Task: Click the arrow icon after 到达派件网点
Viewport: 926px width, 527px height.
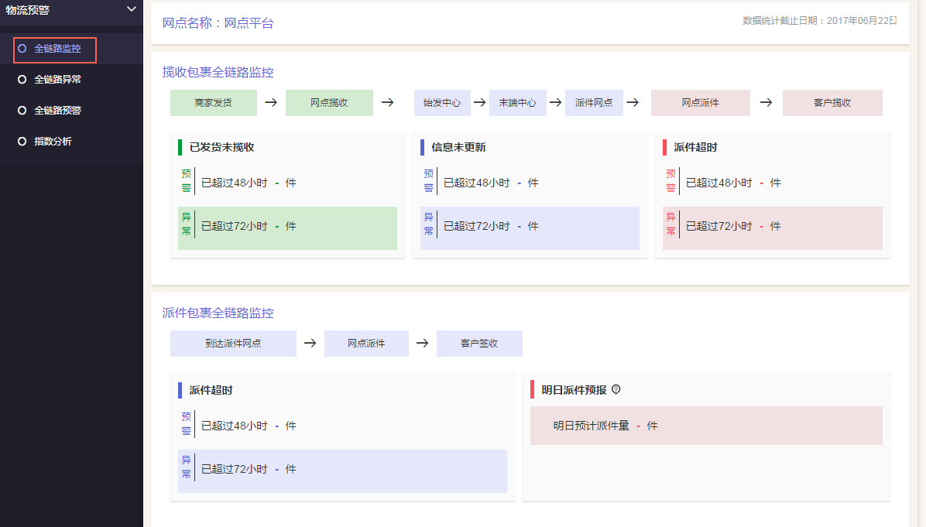Action: 310,344
